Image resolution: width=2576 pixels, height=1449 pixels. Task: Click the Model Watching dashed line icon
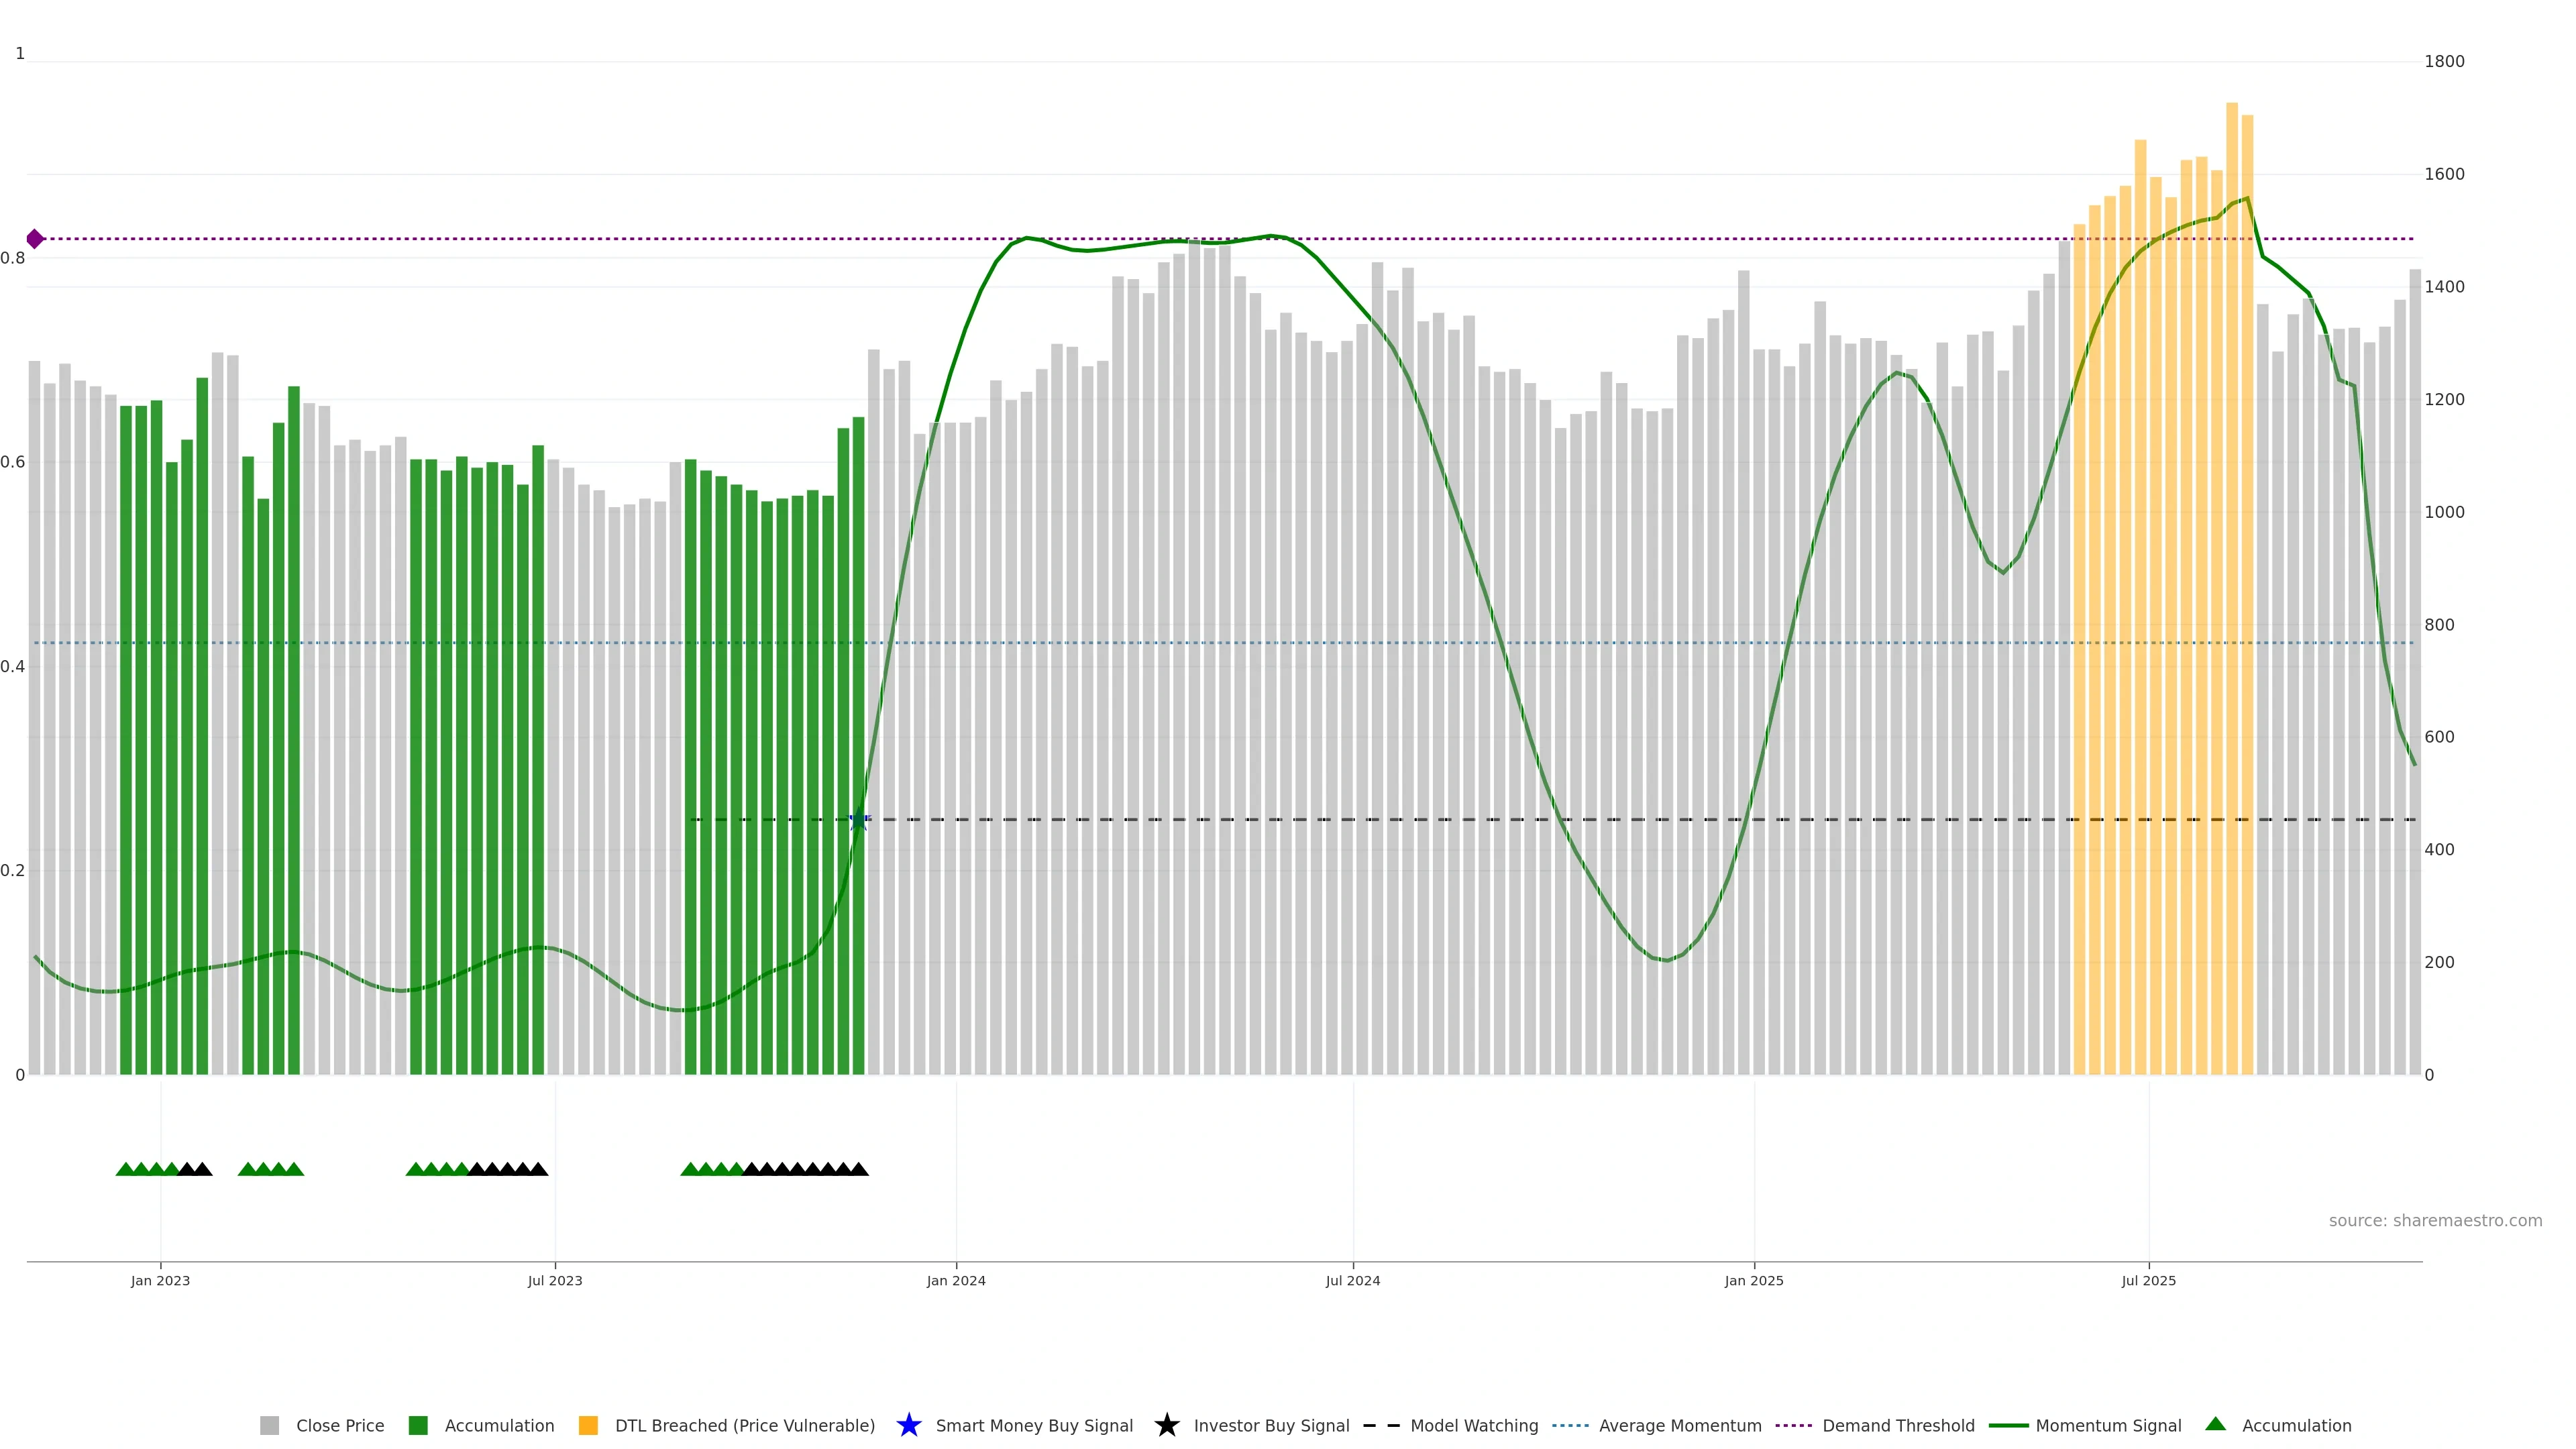(1381, 1425)
